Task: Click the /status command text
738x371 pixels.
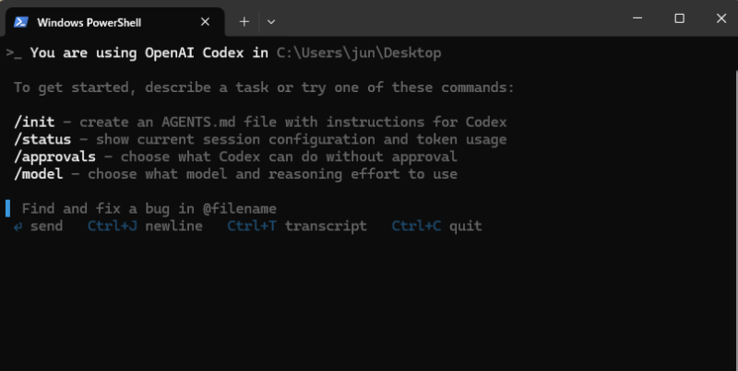Action: [42, 140]
